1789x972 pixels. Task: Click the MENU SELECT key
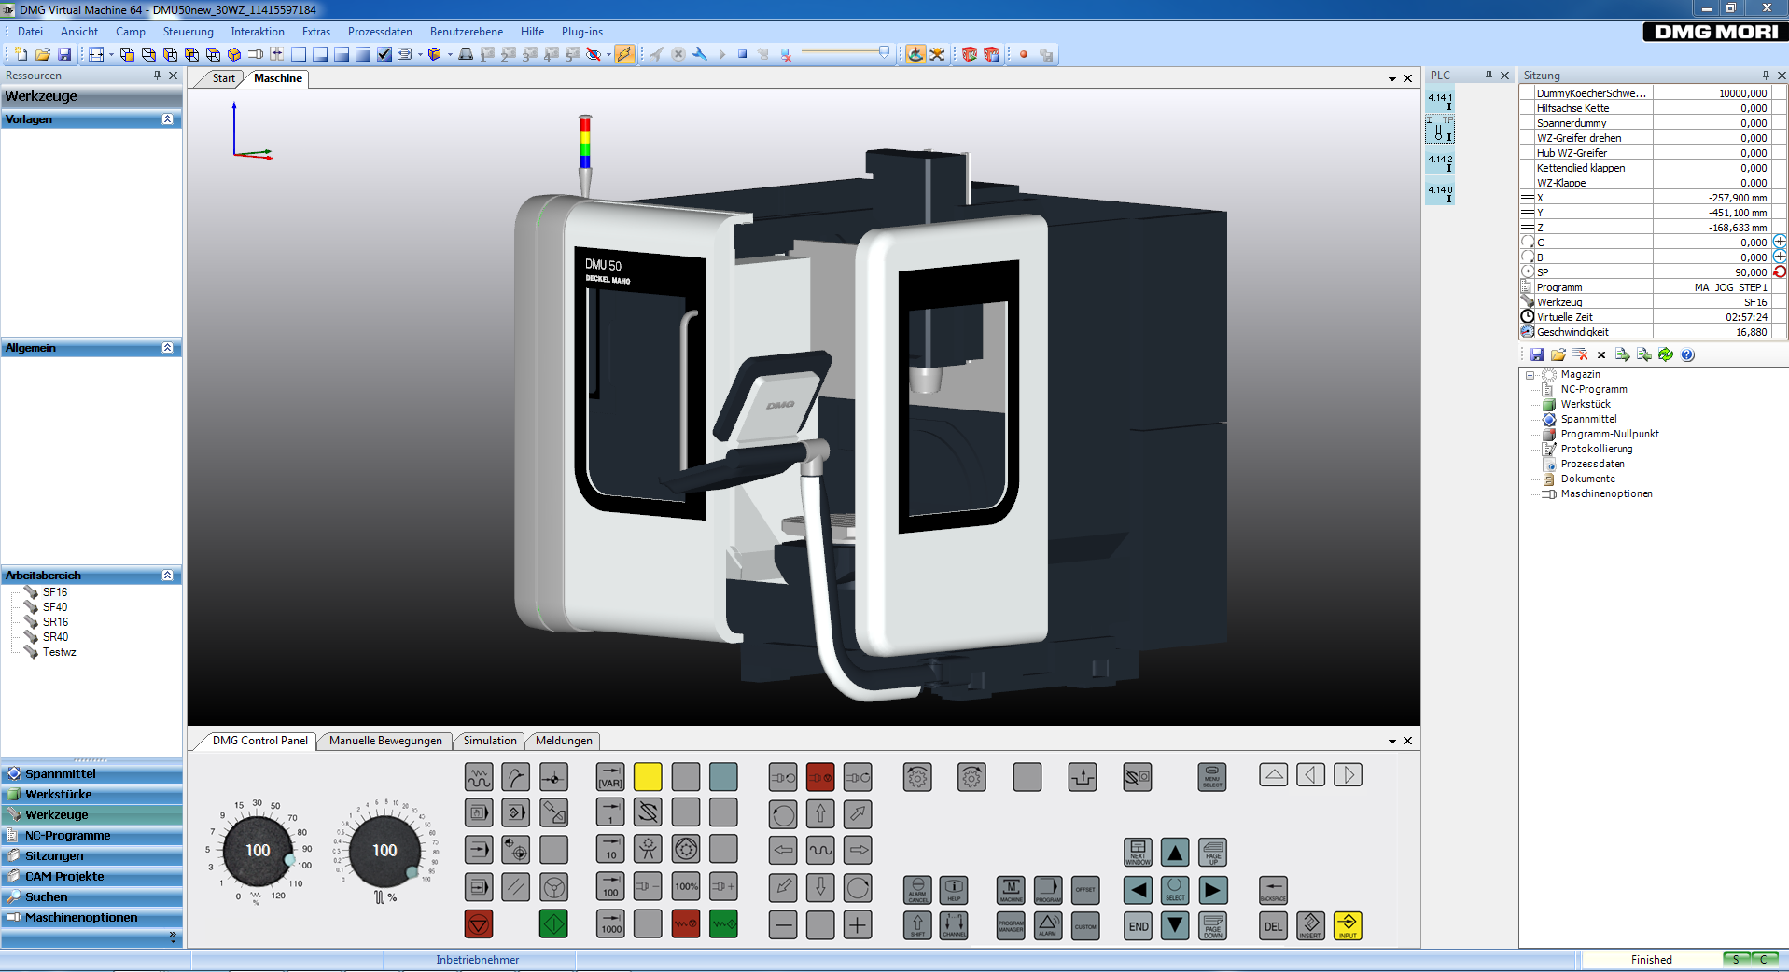tap(1211, 777)
